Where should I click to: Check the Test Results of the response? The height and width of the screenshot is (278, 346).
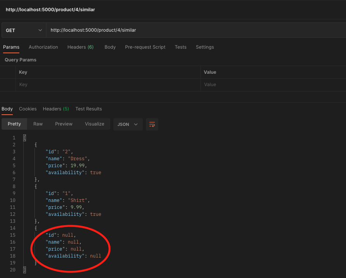tap(89, 109)
